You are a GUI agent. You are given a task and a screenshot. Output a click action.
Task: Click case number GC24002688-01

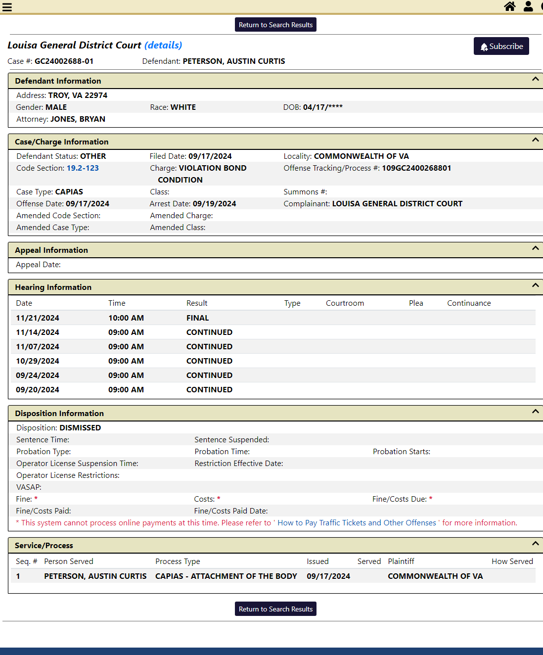(64, 61)
